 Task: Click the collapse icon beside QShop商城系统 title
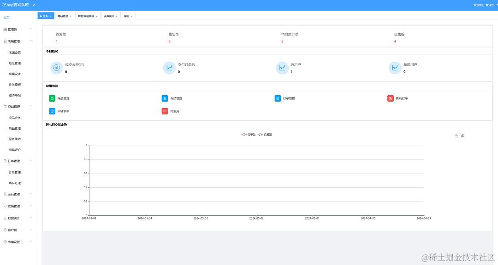(x=34, y=5)
